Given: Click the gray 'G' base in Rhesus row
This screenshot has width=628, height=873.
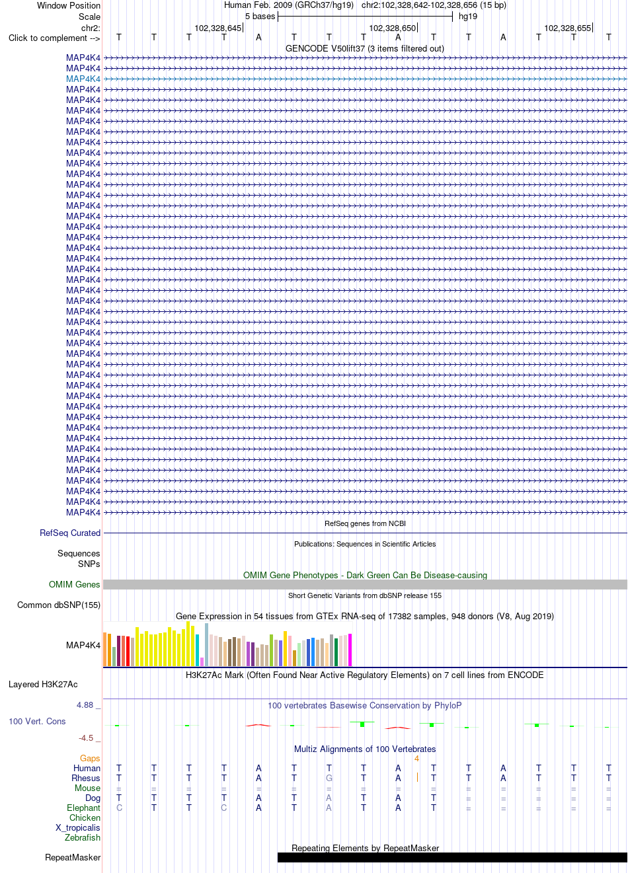Looking at the screenshot, I should coord(329,778).
